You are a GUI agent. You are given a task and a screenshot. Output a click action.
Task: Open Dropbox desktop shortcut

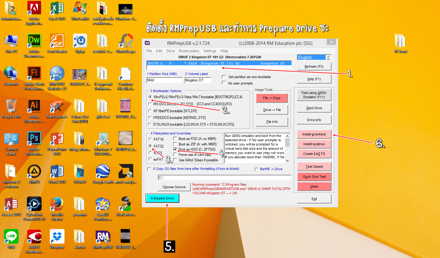point(57,239)
